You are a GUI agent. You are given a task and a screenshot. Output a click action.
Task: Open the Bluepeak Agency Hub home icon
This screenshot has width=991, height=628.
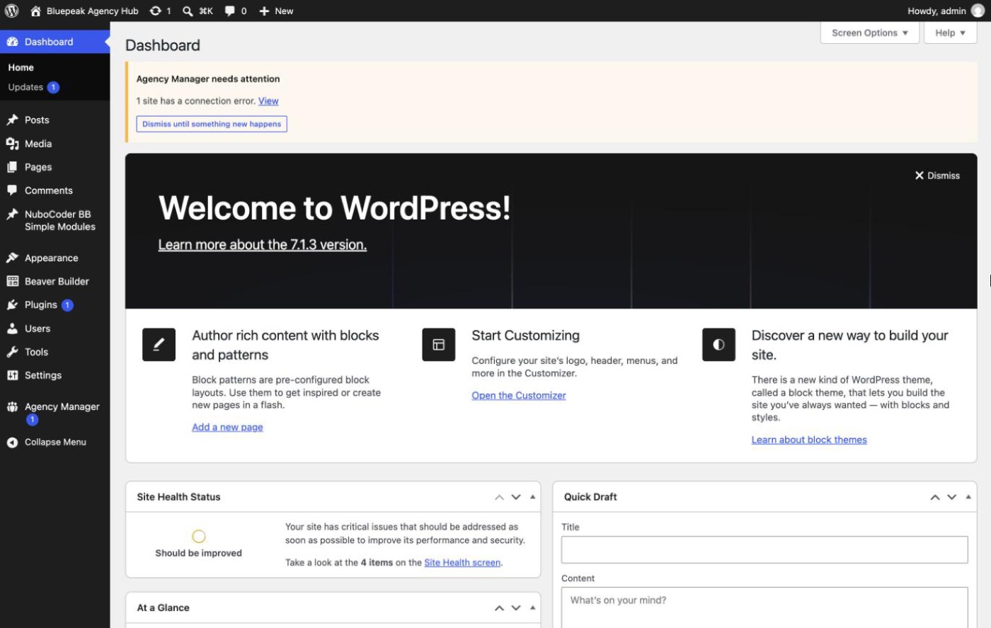click(x=36, y=11)
